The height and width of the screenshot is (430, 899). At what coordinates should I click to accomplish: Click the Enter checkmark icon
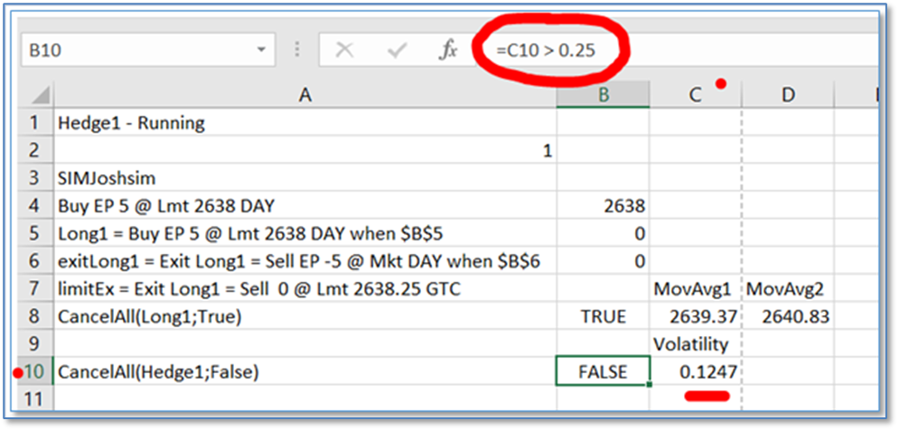tap(397, 51)
